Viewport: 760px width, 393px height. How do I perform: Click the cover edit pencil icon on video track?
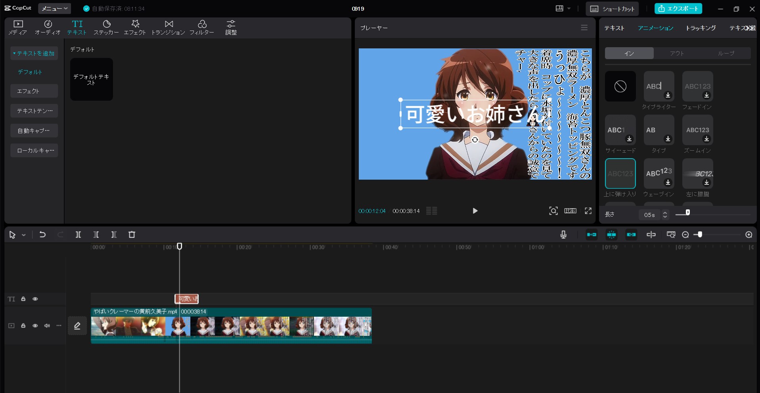77,326
